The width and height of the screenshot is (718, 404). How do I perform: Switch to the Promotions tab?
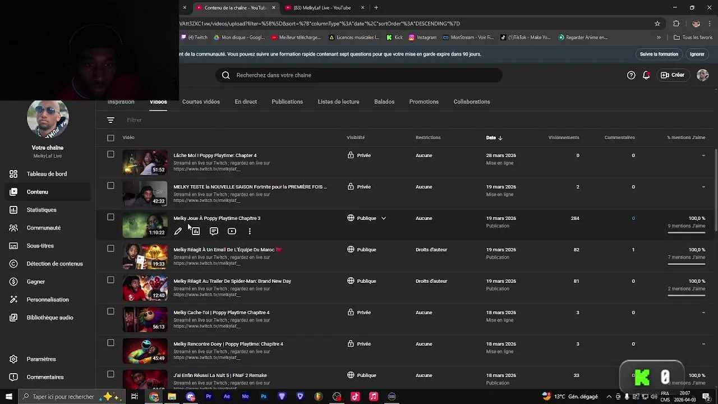pyautogui.click(x=424, y=102)
